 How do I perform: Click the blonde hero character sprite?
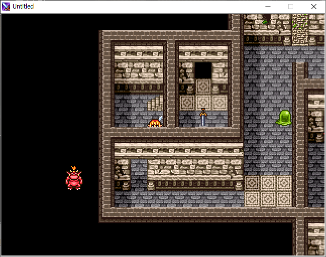tap(155, 122)
